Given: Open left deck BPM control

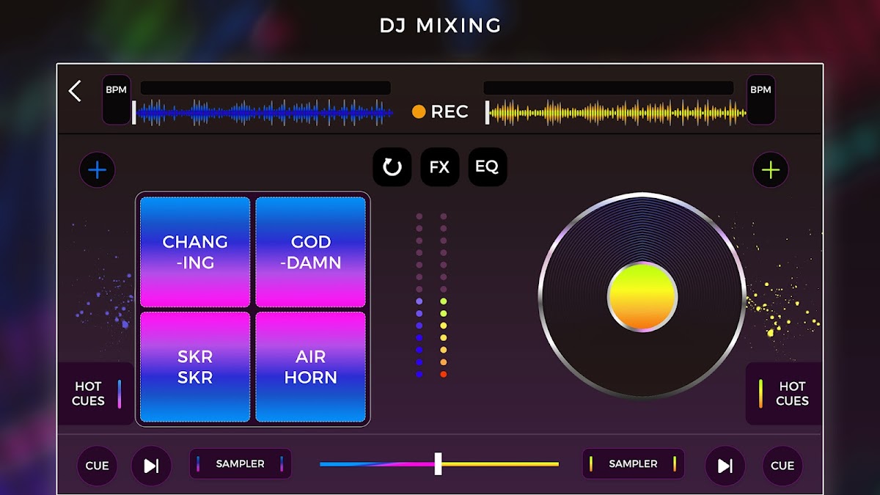Looking at the screenshot, I should [116, 99].
